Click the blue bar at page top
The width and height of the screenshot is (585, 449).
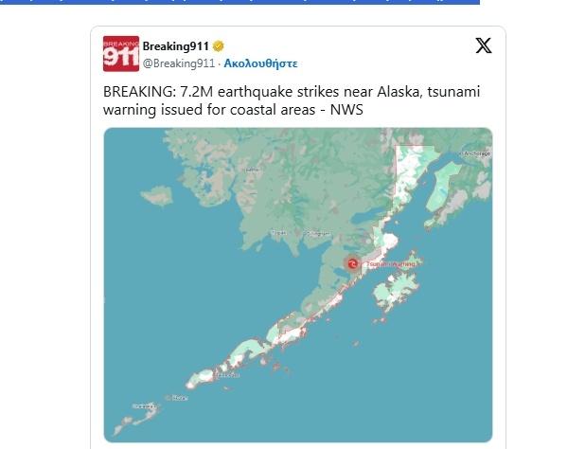point(239,2)
